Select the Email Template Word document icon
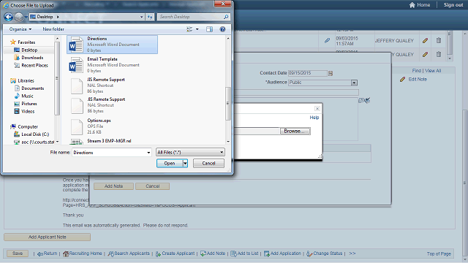This screenshot has height=263, width=468. click(76, 65)
